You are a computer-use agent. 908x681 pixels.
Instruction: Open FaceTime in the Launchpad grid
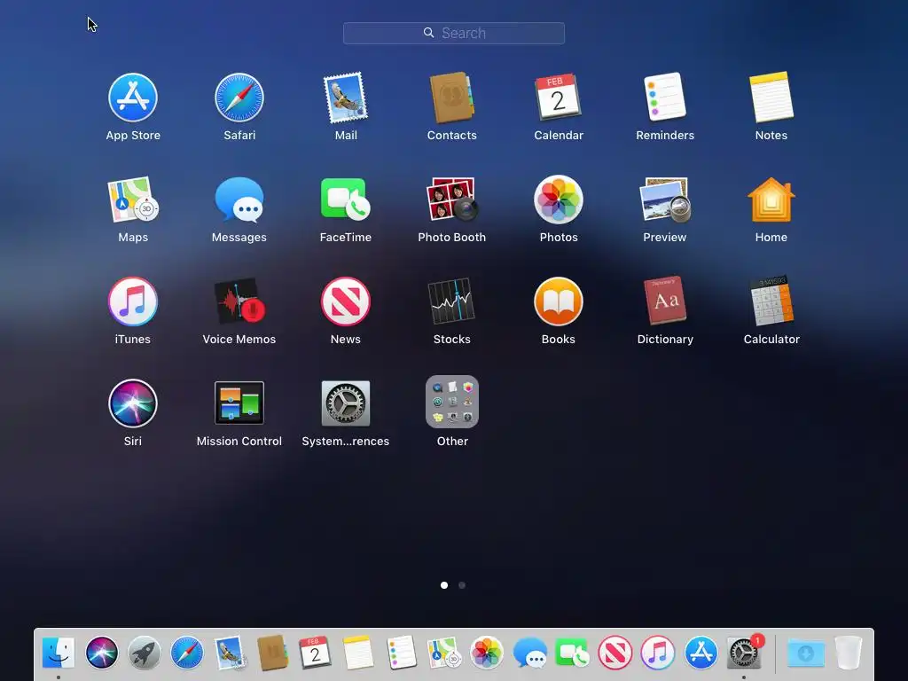point(346,200)
